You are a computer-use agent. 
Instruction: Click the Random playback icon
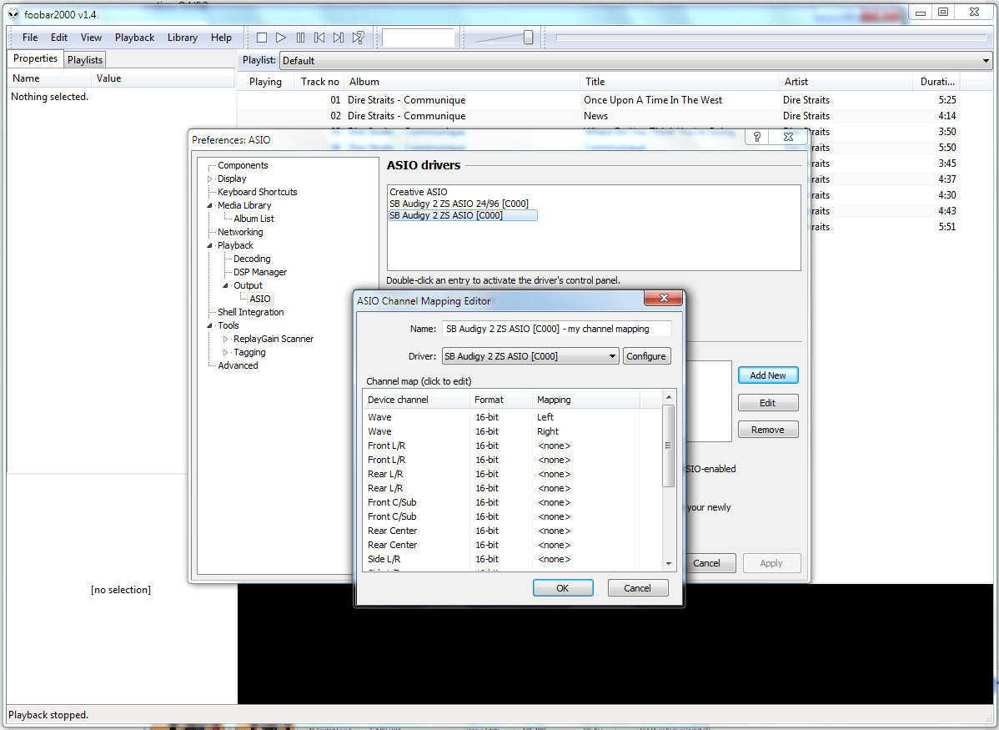point(359,38)
